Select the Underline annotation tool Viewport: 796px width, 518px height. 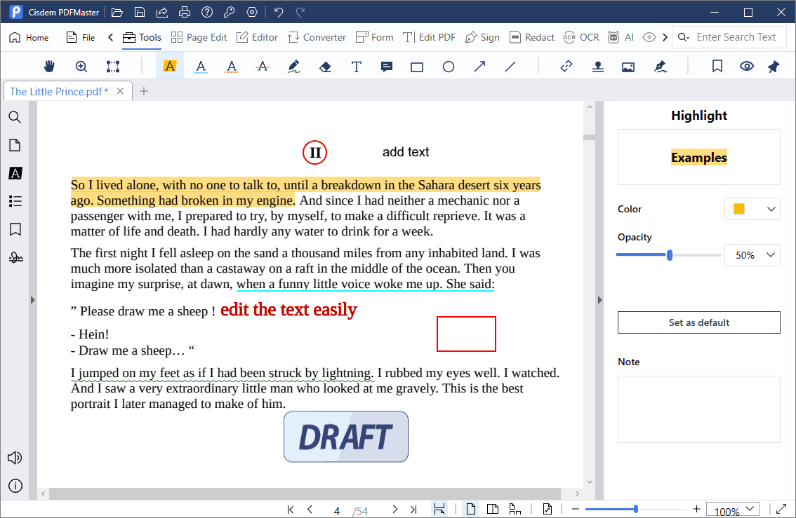pos(201,67)
